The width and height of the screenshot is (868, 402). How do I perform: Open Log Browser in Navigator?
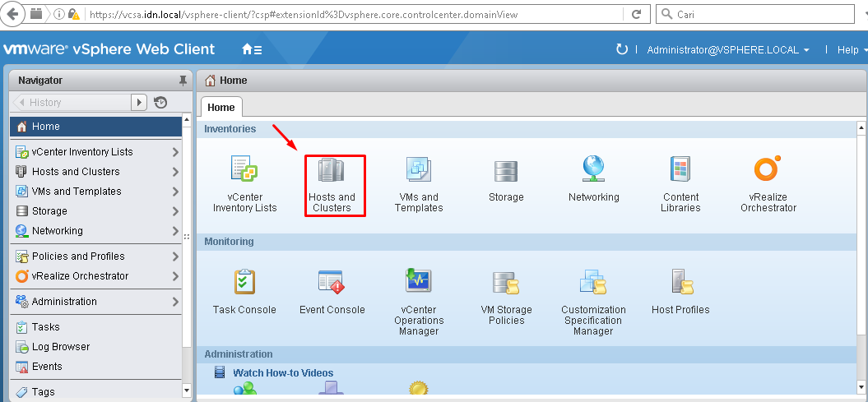coord(95,347)
